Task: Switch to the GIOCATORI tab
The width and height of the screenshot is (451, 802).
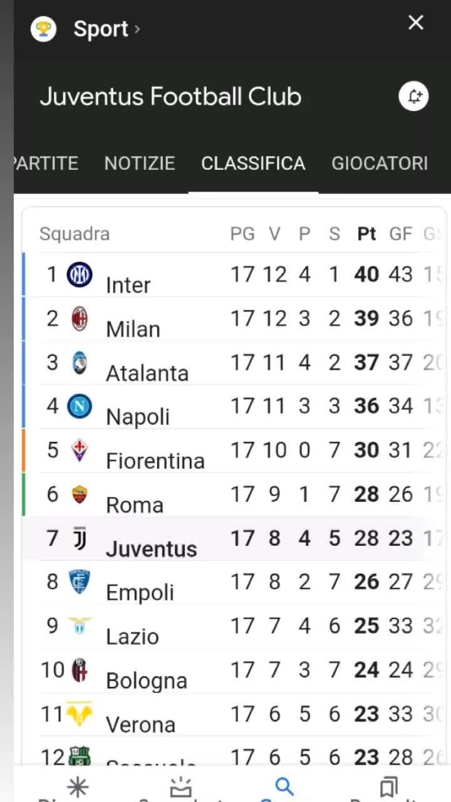Action: click(x=380, y=164)
